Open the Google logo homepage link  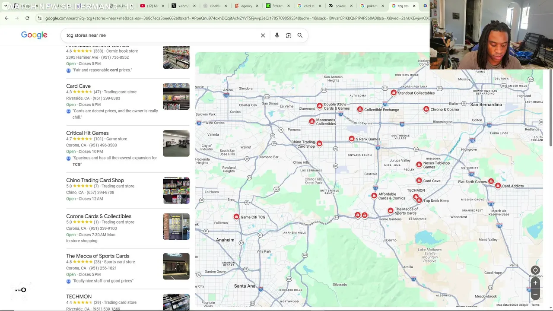tap(34, 35)
